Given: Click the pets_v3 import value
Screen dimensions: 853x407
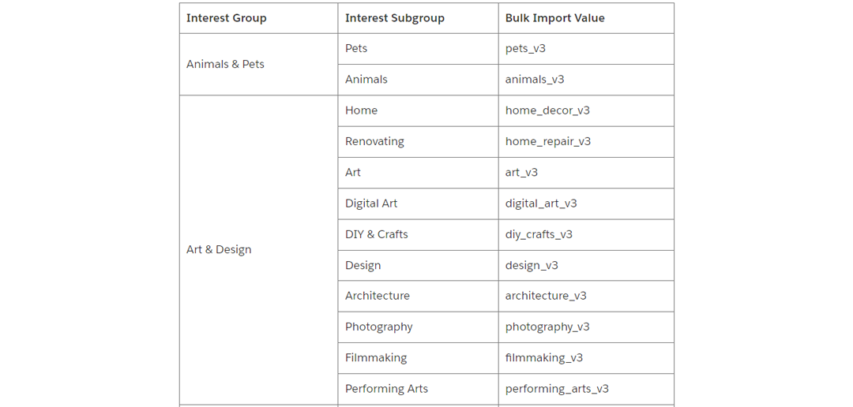Looking at the screenshot, I should coord(525,48).
